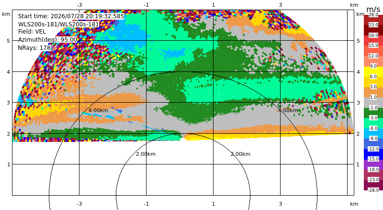Click the top axis tick label -3
The height and width of the screenshot is (210, 383).
pos(79,5)
